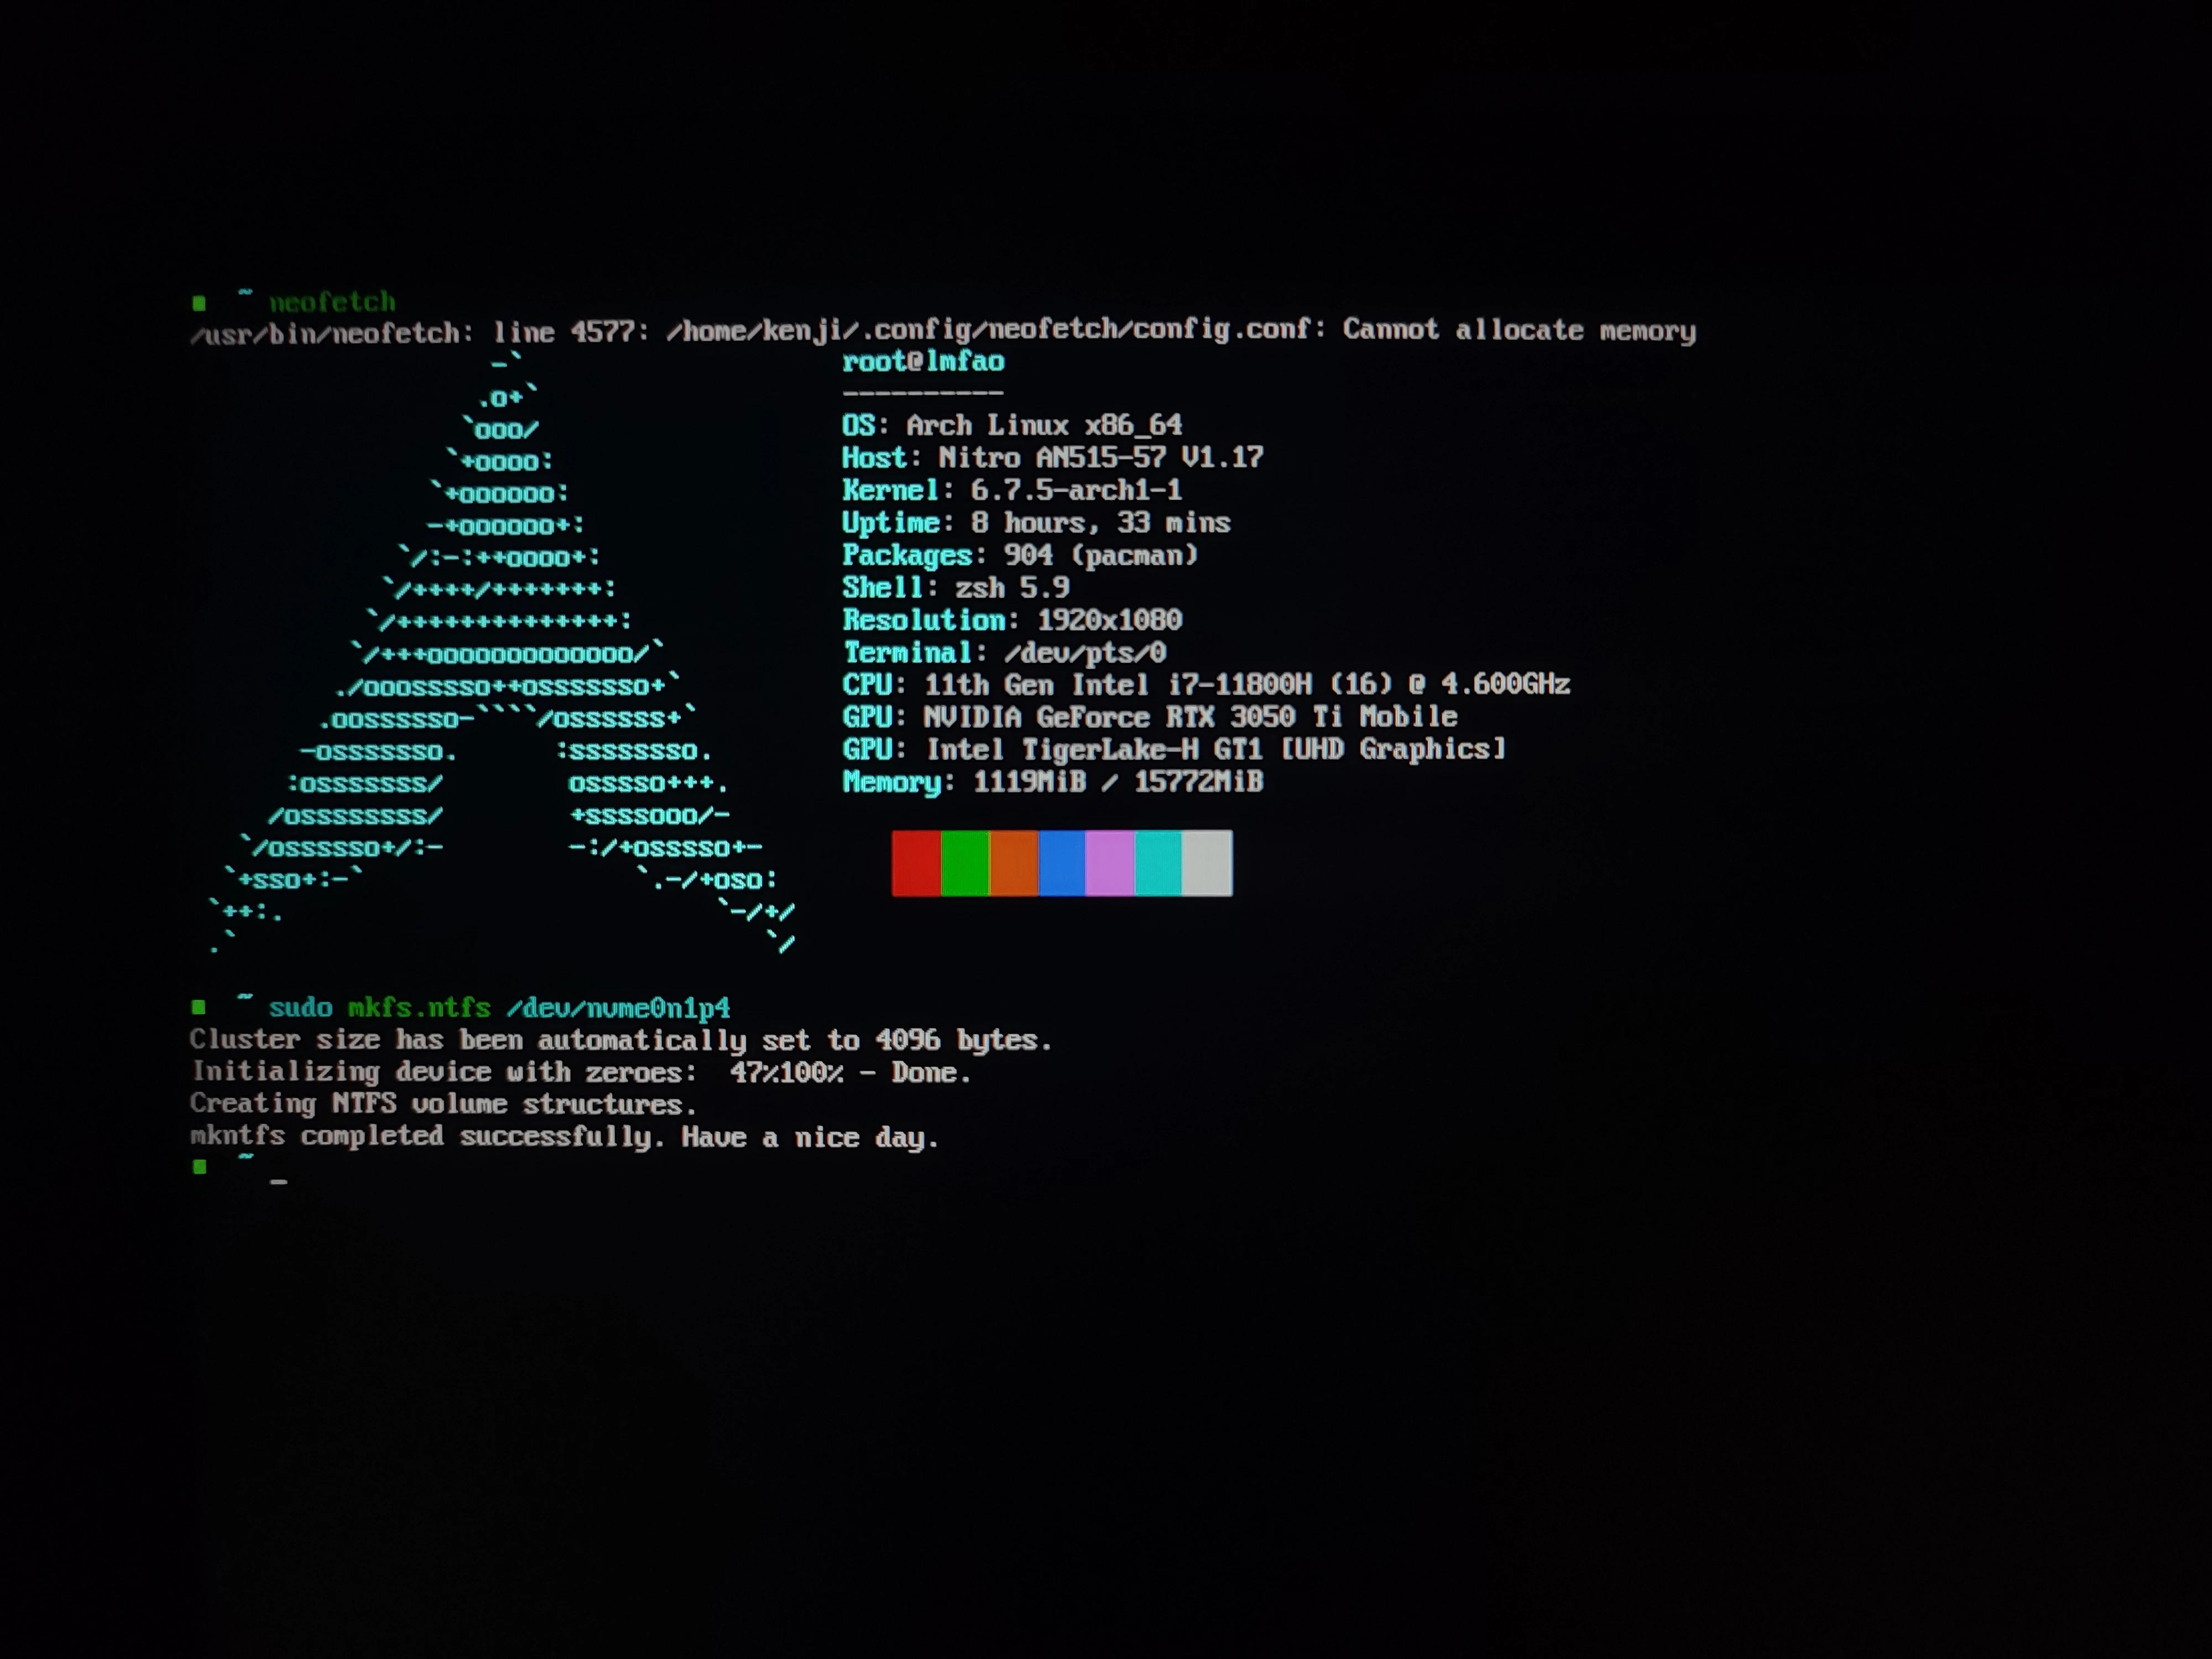Screen dimensions: 2212x1659
Task: Click the 'root@lmfao' title line
Action: pyautogui.click(x=923, y=361)
